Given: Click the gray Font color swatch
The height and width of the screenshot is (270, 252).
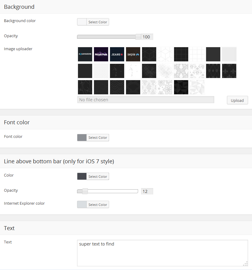Looking at the screenshot, I should coord(82,138).
